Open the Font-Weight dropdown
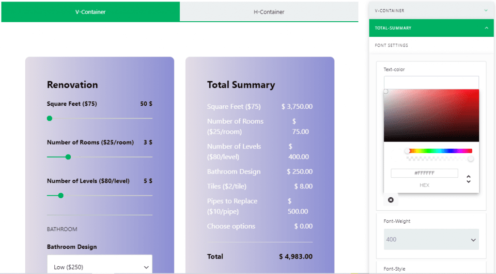 [431, 239]
